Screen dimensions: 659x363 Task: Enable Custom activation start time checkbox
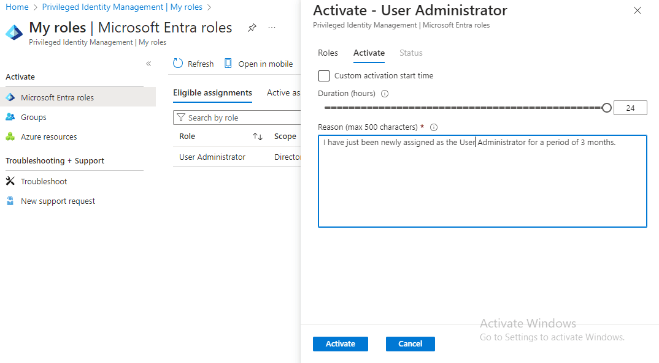pyautogui.click(x=324, y=76)
